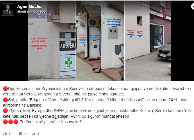Click the green pharmacy cross sign
This screenshot has height=140, width=194.
69,63
